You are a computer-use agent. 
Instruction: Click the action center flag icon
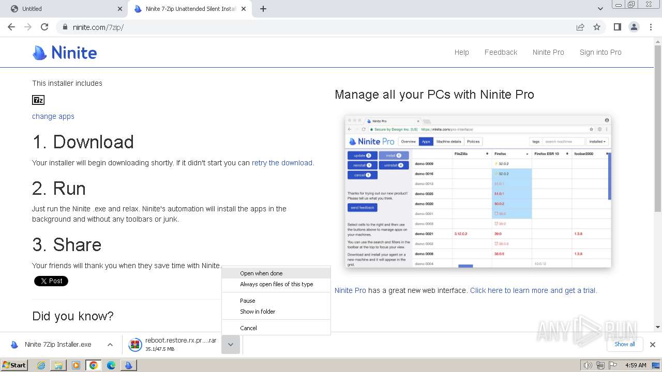pos(613,365)
